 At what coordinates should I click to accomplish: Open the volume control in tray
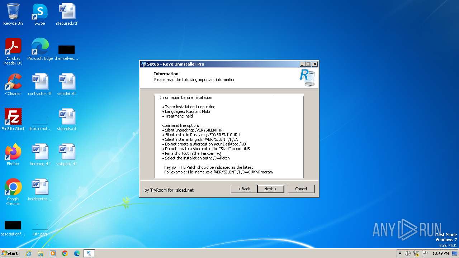tap(408, 253)
